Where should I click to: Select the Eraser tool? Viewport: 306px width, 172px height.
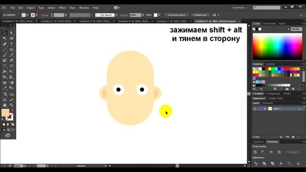click(11, 61)
